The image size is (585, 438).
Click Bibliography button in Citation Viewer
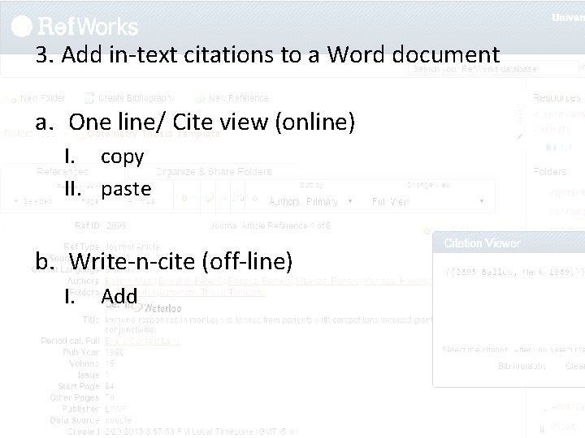(x=522, y=366)
